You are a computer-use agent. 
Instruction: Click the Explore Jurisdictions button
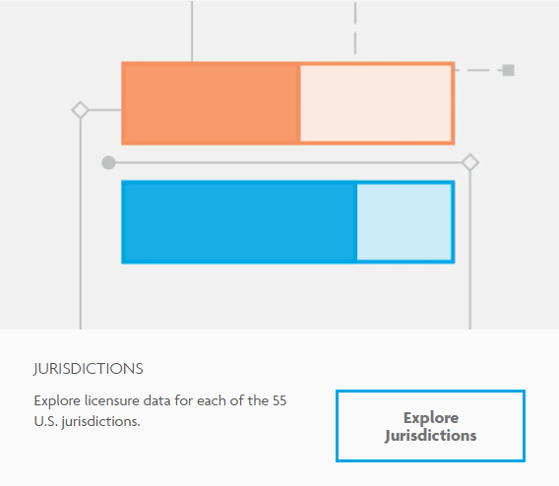(x=430, y=426)
